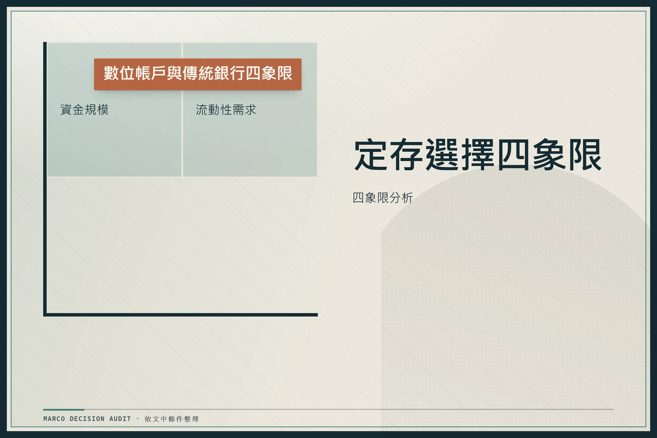Click the orange banner 數位帳戶與傳統銀行四象限

(198, 74)
